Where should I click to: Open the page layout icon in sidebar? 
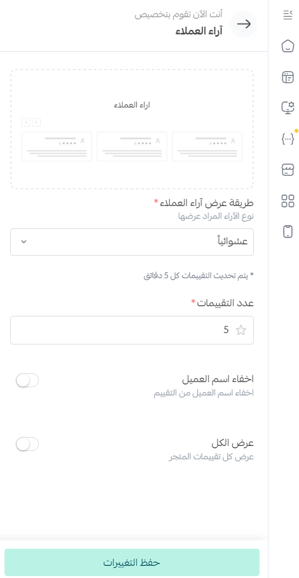288,77
